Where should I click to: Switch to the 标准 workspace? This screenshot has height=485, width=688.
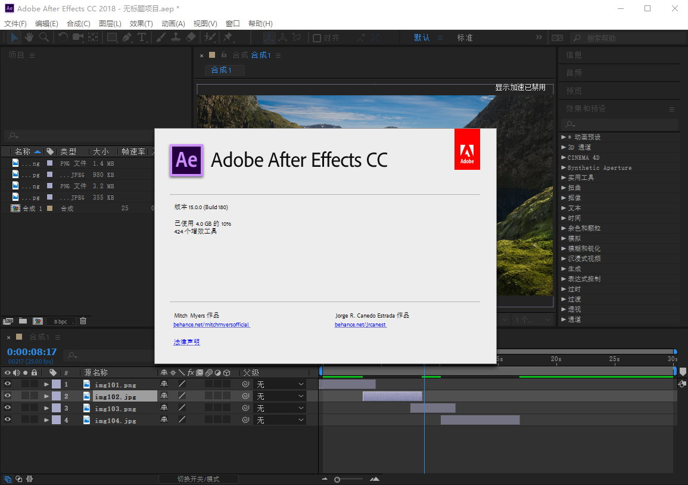[465, 38]
